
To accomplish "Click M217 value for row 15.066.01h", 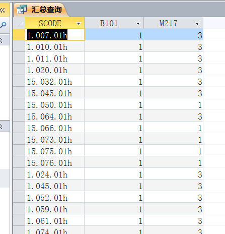I will [x=174, y=128].
